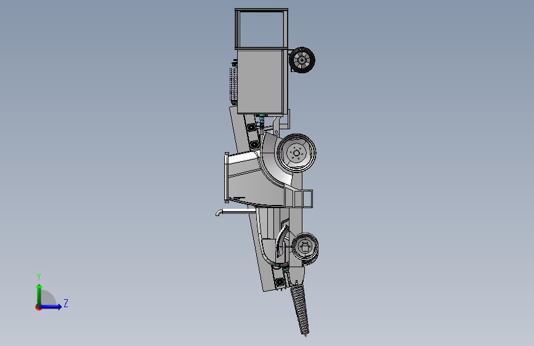Pick the threaded auger screw at the bottom
This screenshot has height=346, width=534.
pos(300,310)
